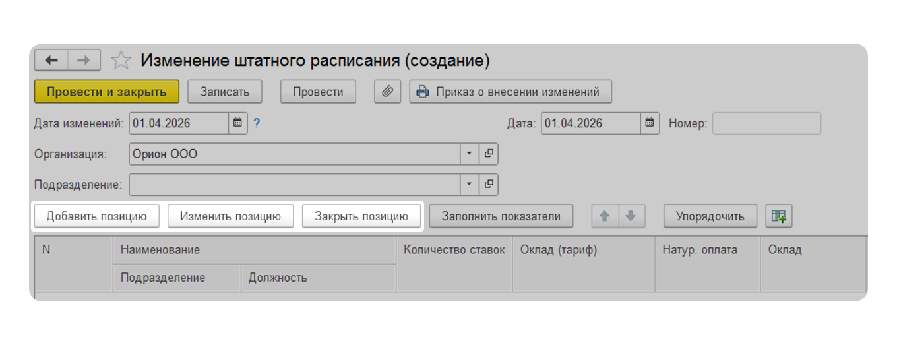Expand the Подразделение dropdown list
897x345 pixels.
470,184
